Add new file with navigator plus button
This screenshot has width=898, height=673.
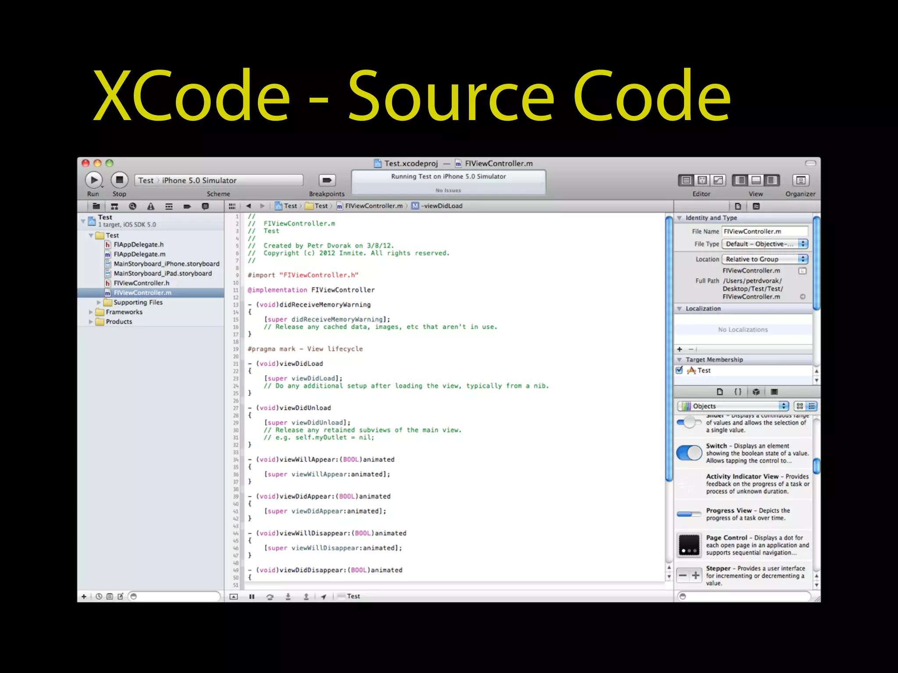point(84,596)
